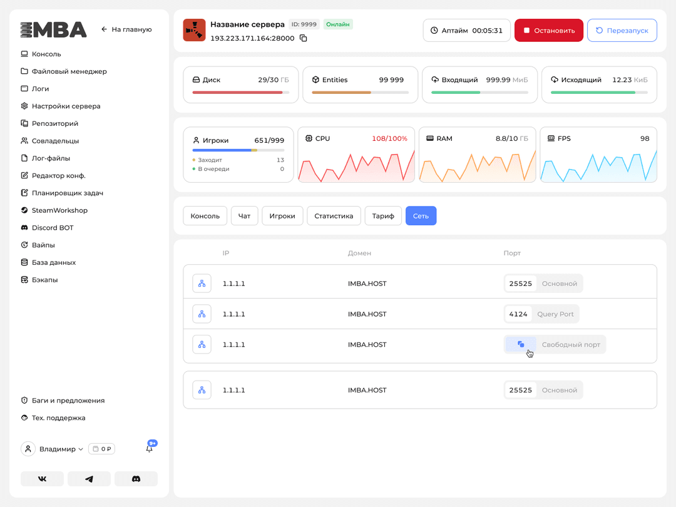The image size is (676, 507).
Task: Click the Диск usage progress bar
Action: (240, 93)
